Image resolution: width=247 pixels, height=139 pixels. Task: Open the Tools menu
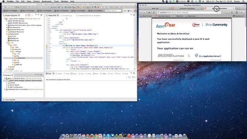[56, 1]
